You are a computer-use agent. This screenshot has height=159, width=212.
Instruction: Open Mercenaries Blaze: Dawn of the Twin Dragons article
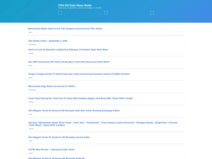(x=65, y=29)
